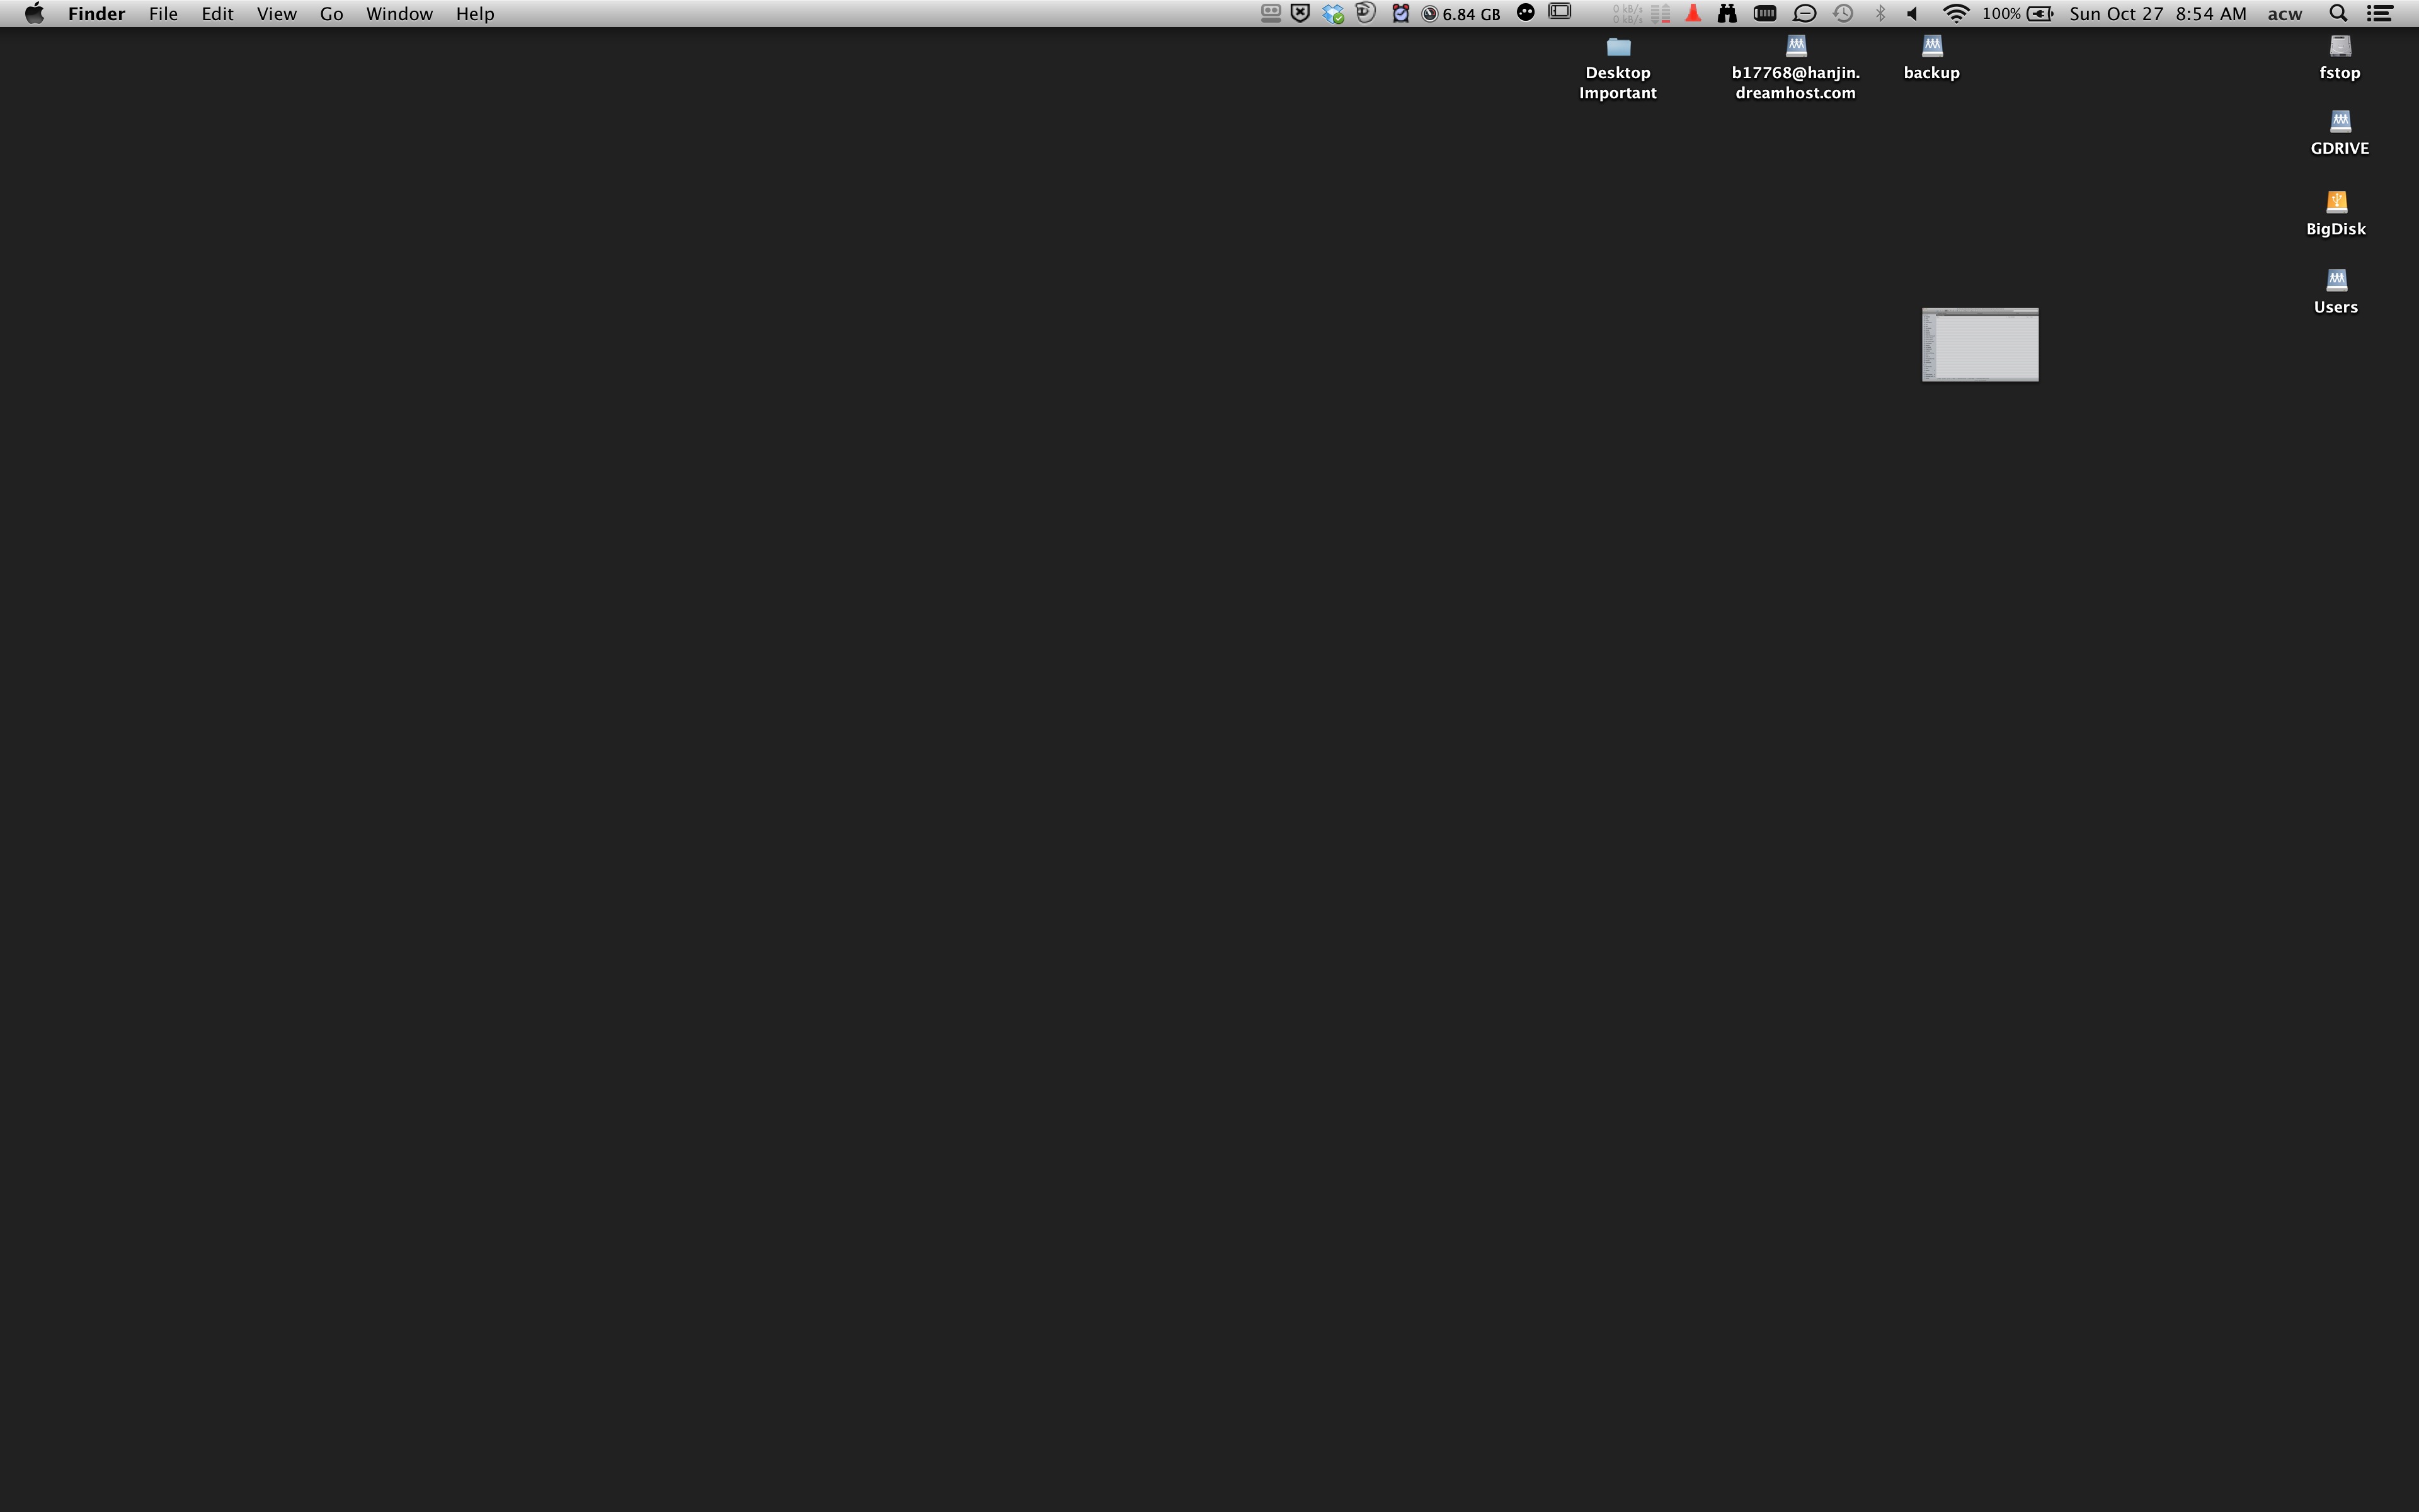Click the Bluetooth status icon
This screenshot has height=1512, width=2419.
(x=1879, y=13)
